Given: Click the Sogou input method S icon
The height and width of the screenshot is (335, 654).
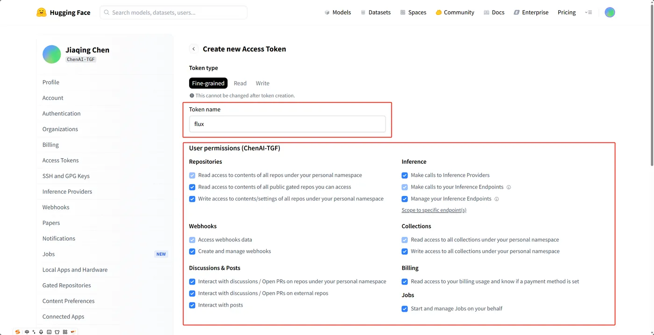Looking at the screenshot, I should [x=18, y=332].
